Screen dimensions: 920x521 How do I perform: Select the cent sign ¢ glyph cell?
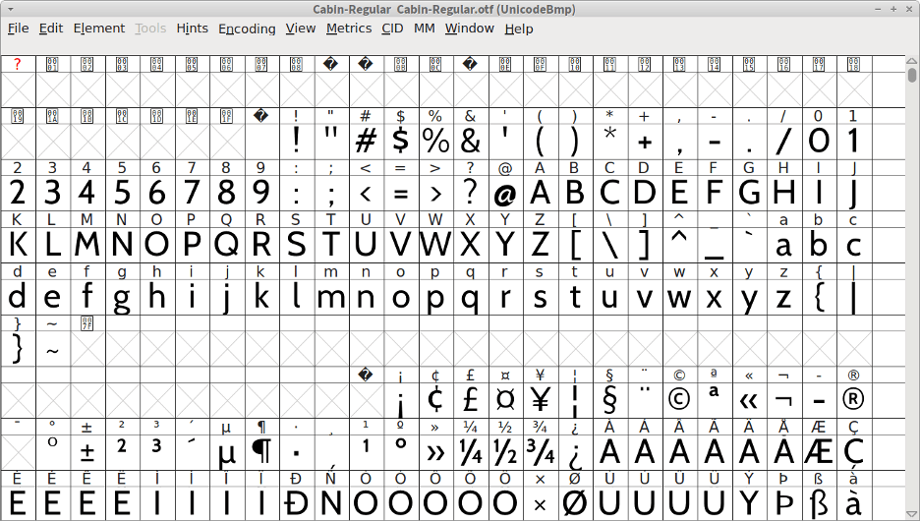(435, 400)
